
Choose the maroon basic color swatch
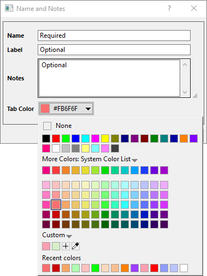[x=144, y=138]
